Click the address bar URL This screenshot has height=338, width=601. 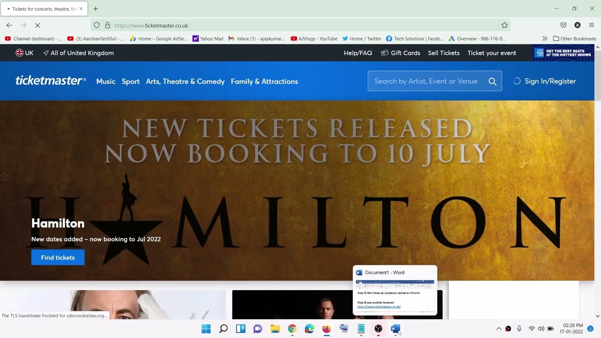coord(151,25)
